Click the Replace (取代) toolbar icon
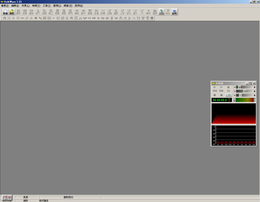 70,12
